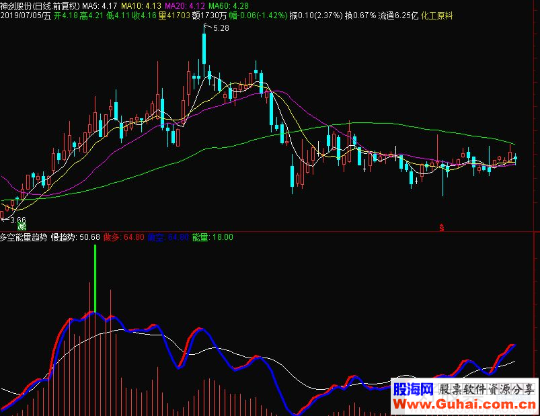Click the 慢趋势: 50.68 indicator value

pyautogui.click(x=75, y=237)
